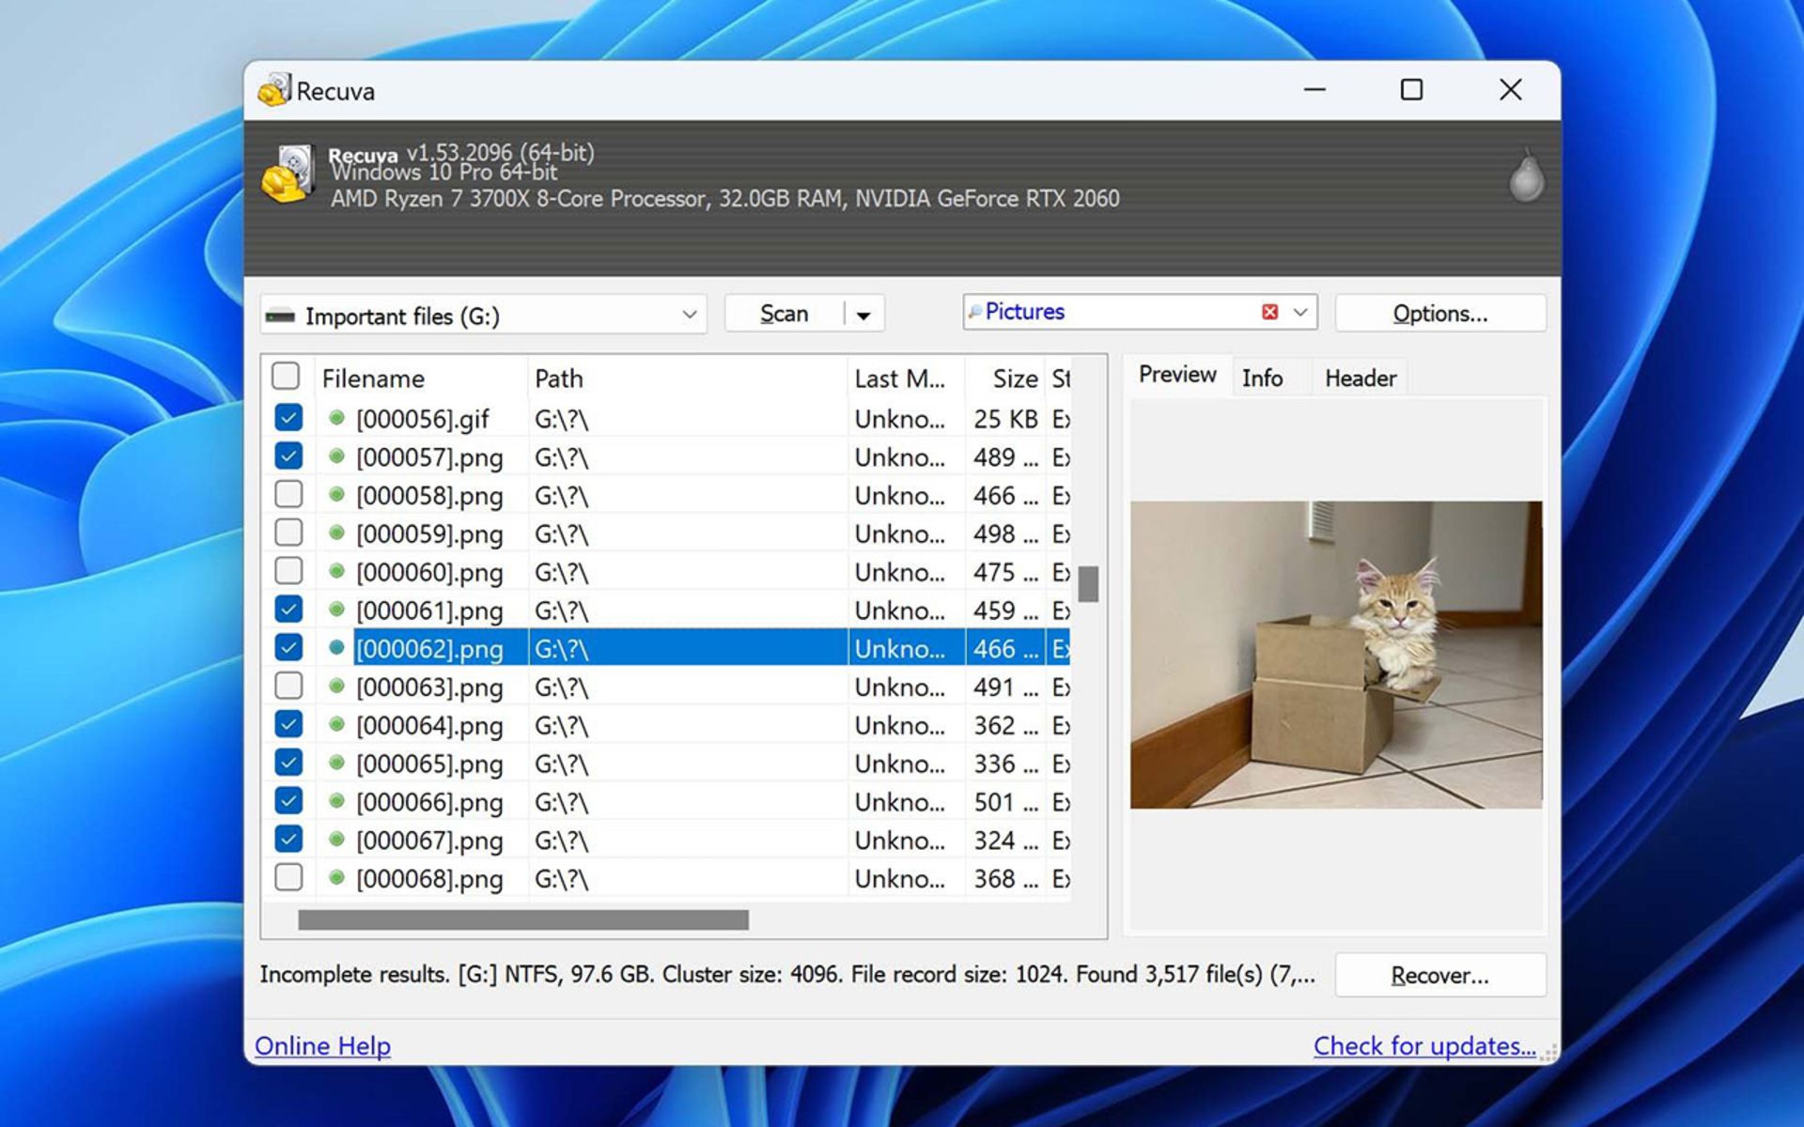Click the horizontal scrollbar under file list
This screenshot has height=1127, width=1804.
click(522, 919)
